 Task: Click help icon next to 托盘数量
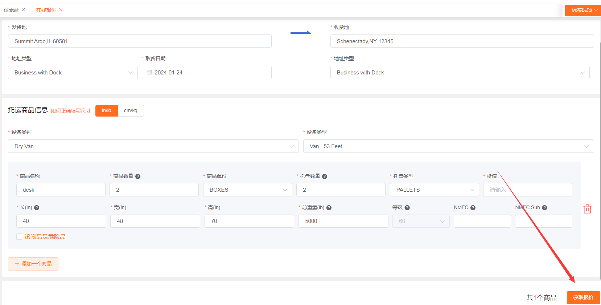pyautogui.click(x=325, y=176)
